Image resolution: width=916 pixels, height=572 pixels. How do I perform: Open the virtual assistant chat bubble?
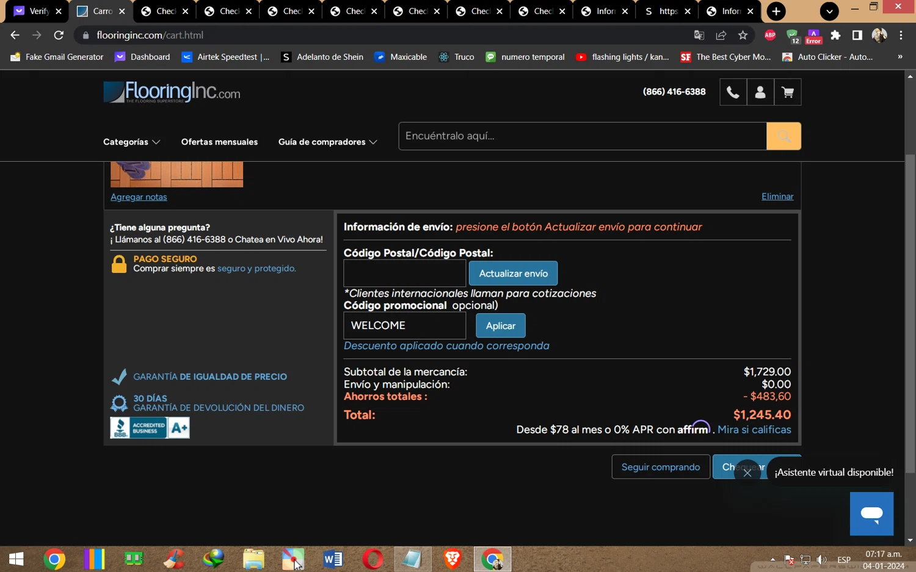pos(871,514)
